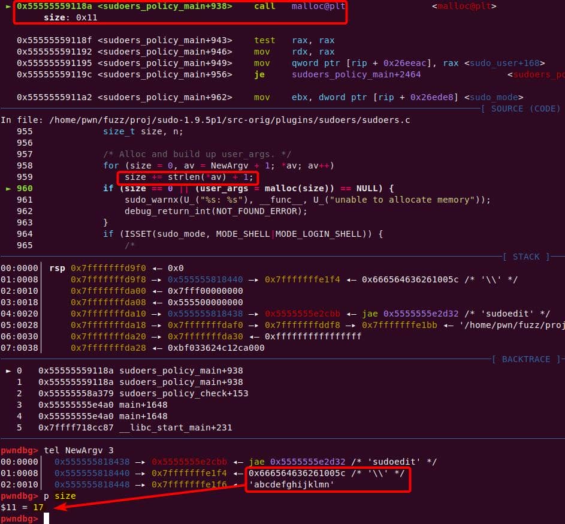Click the 'tel NewArgv 3' command
The width and height of the screenshot is (565, 524).
(x=78, y=450)
